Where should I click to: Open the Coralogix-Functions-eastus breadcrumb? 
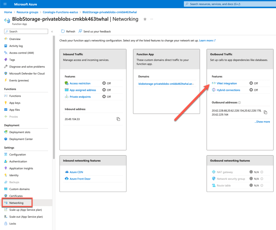[60, 12]
